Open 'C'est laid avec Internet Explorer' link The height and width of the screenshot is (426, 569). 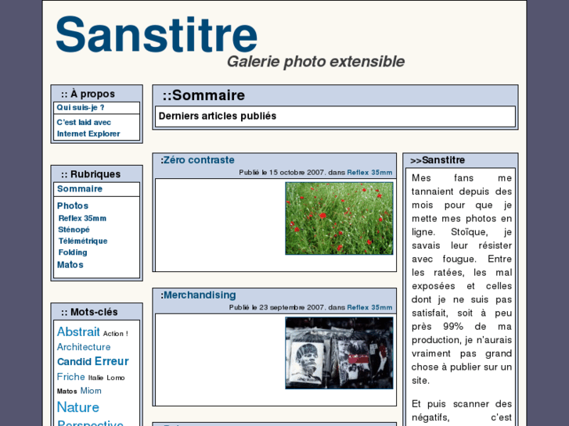[x=88, y=128]
